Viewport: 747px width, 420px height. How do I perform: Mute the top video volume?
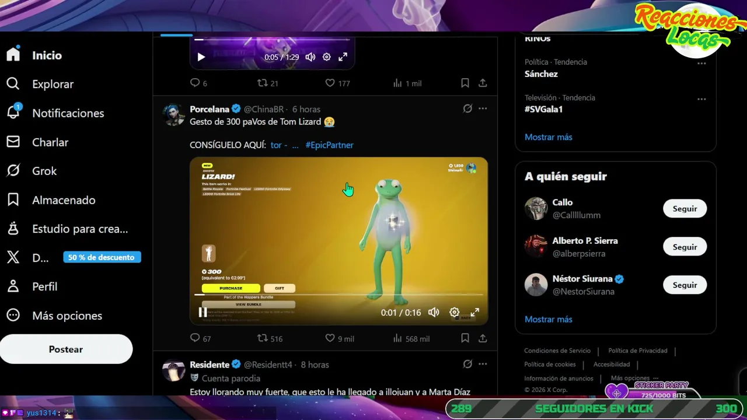click(x=310, y=57)
